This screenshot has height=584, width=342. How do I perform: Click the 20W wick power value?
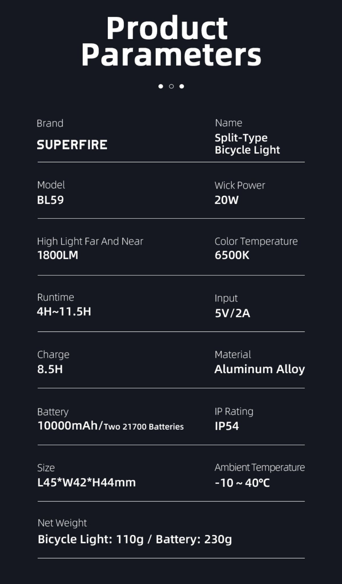(x=227, y=200)
